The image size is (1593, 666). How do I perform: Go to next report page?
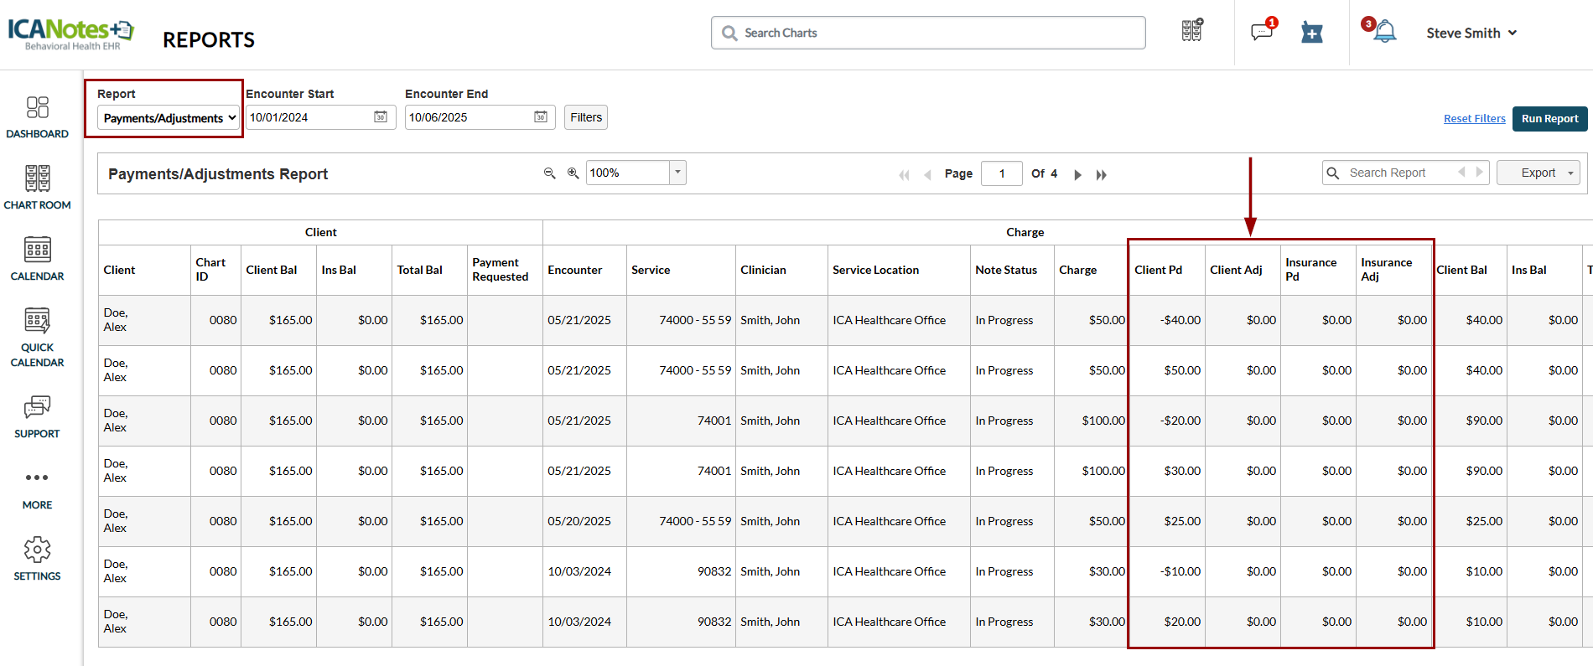pyautogui.click(x=1078, y=174)
